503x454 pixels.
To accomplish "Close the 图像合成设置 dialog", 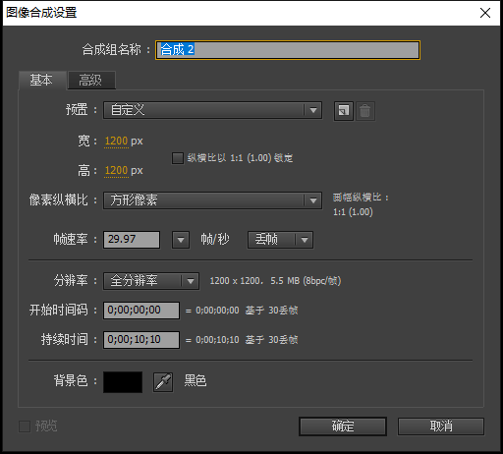I will [x=485, y=13].
